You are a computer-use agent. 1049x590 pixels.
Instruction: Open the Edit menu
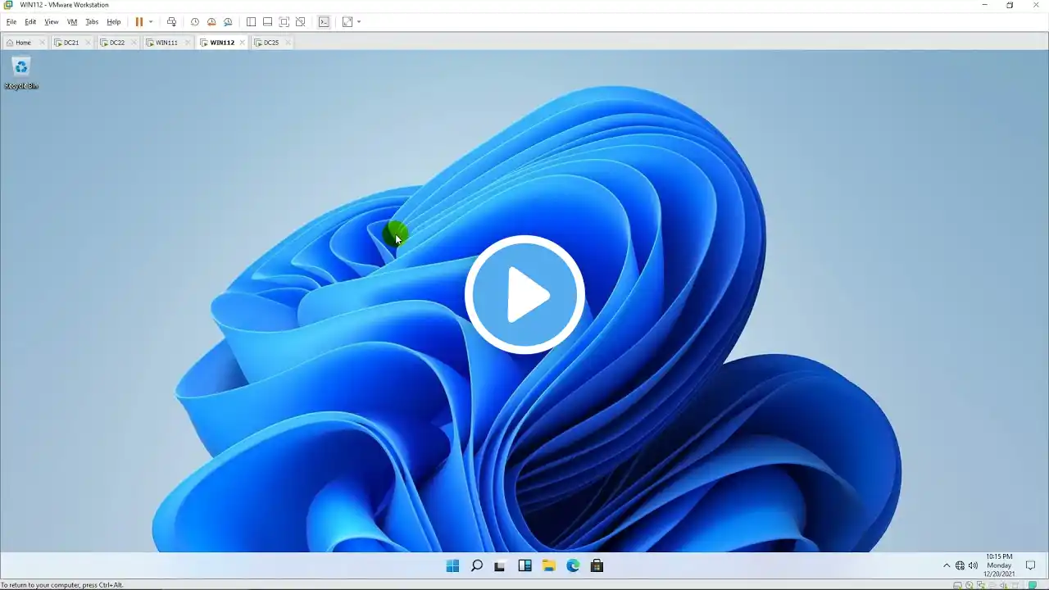pos(30,22)
